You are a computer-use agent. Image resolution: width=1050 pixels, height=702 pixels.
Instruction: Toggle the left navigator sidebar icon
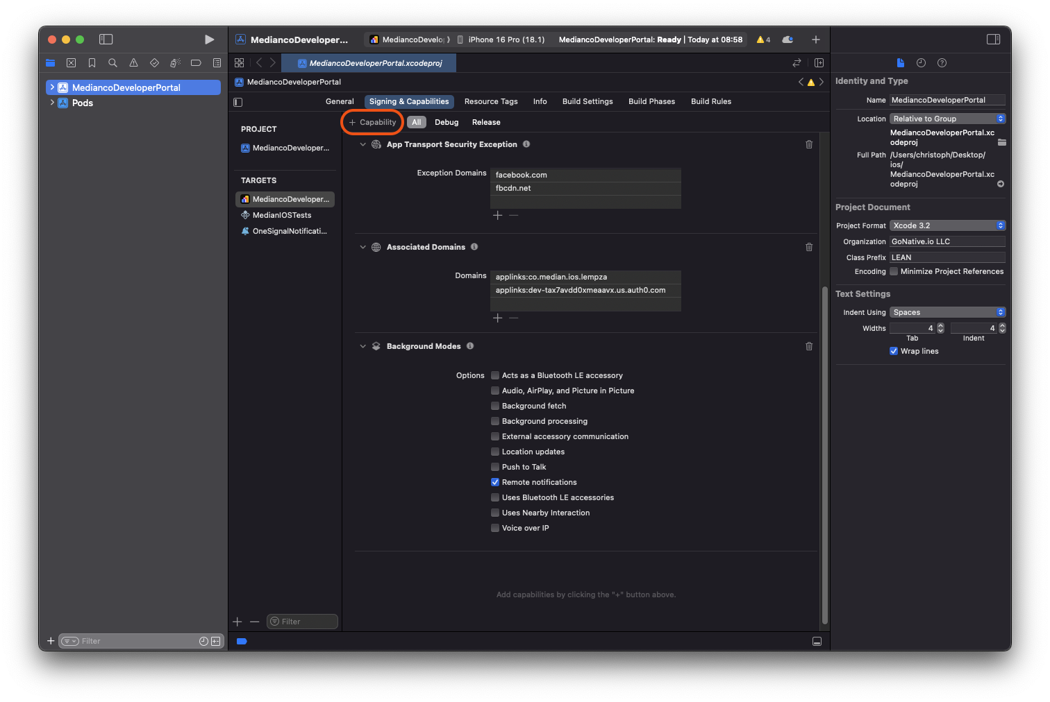106,40
